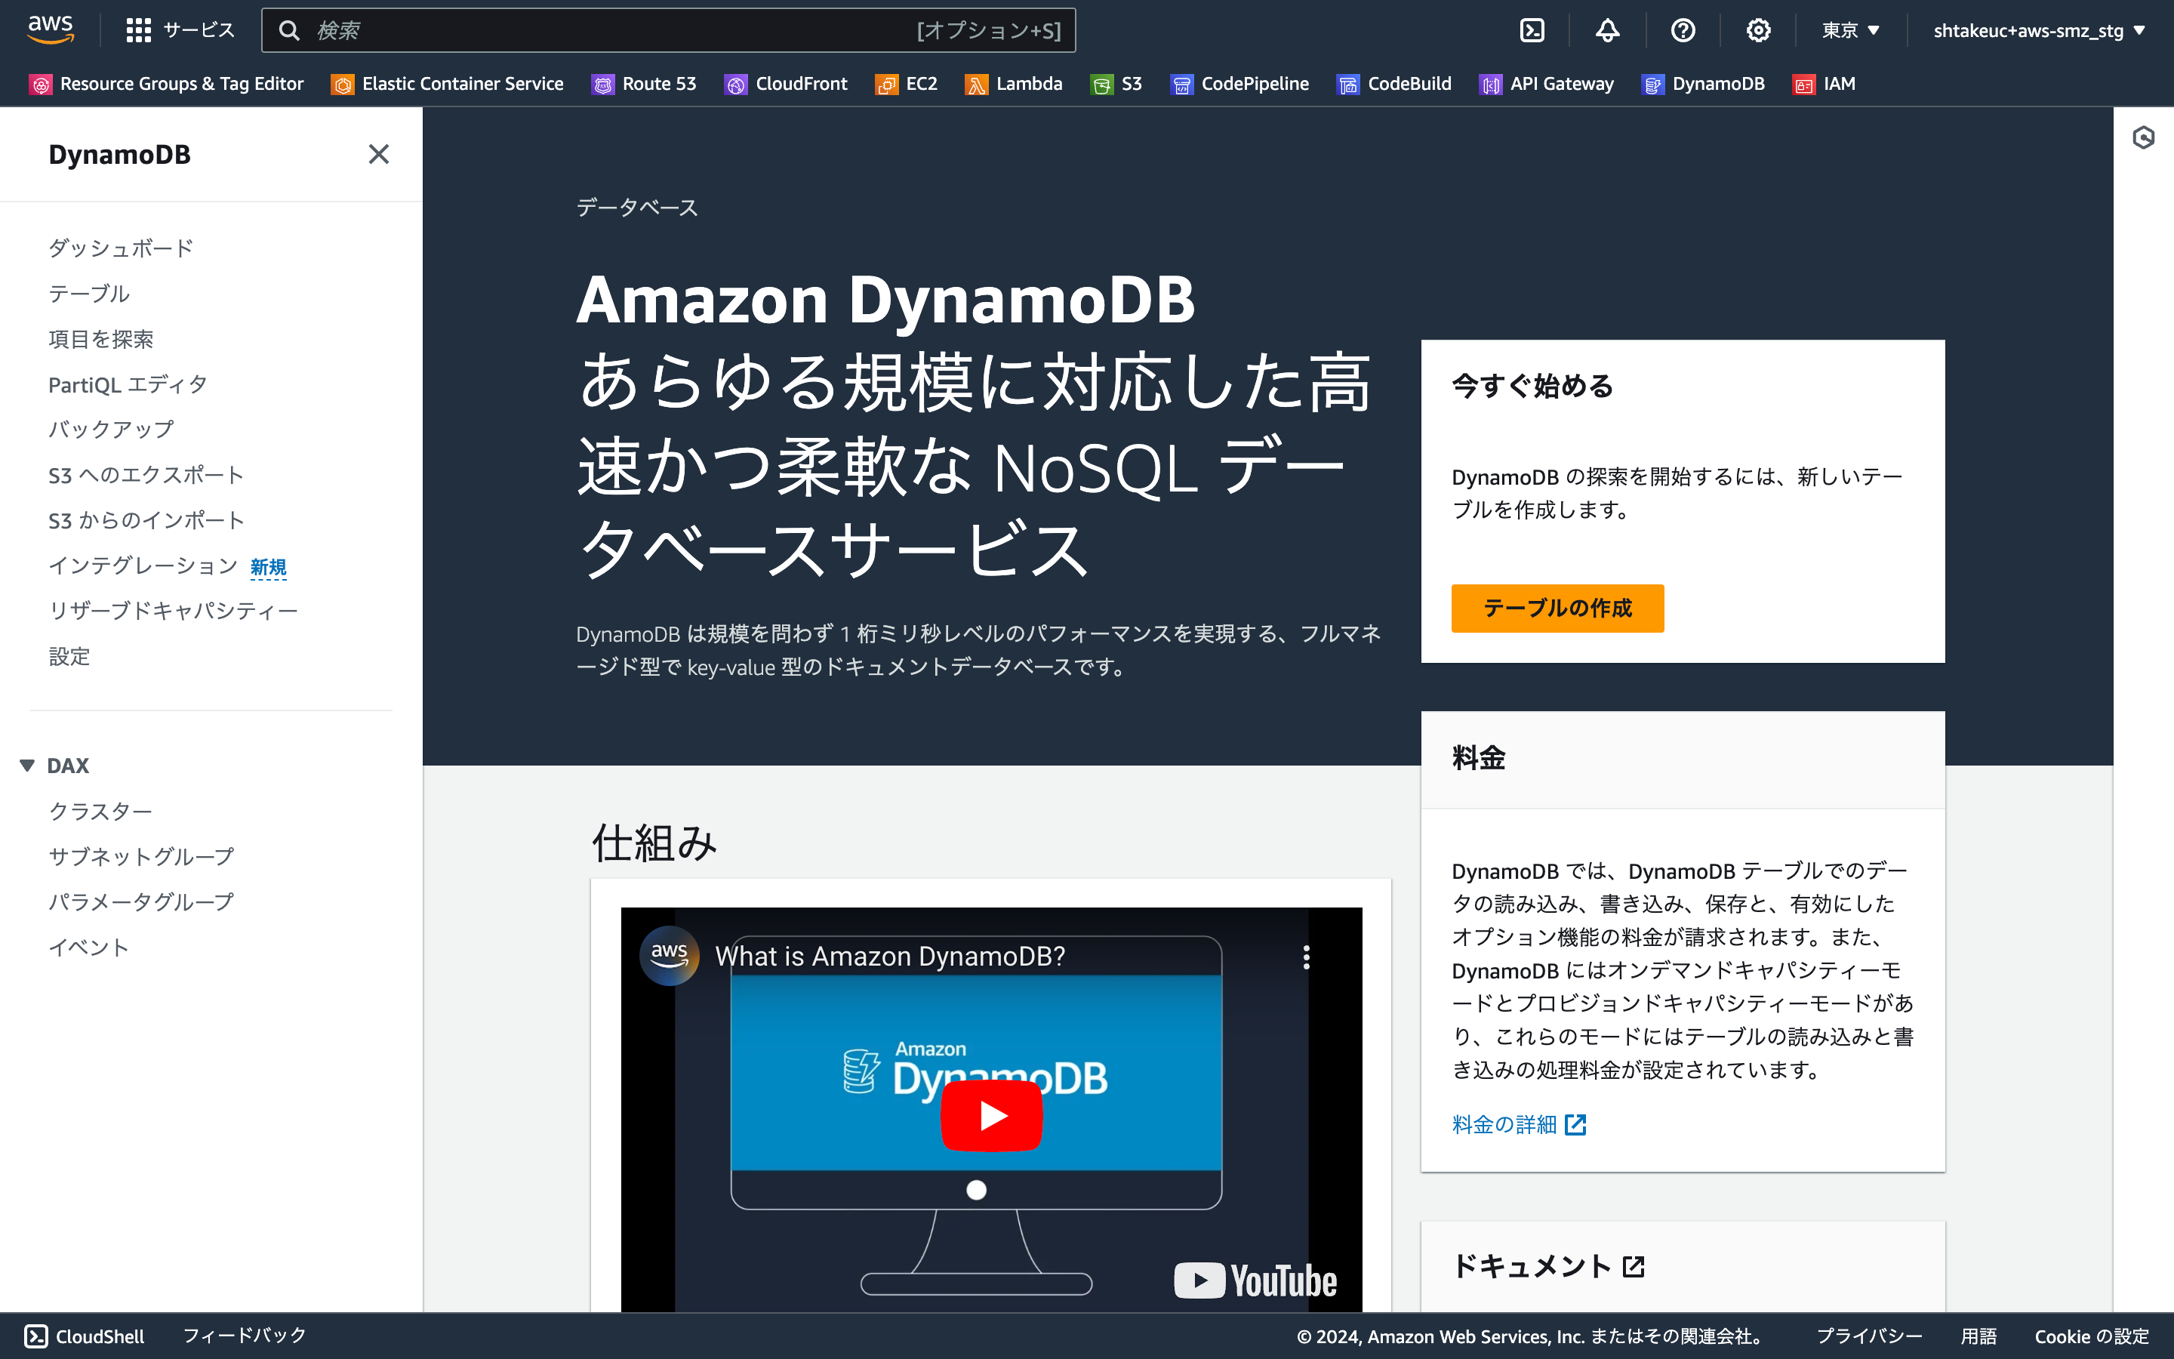Image resolution: width=2174 pixels, height=1359 pixels.
Task: Open the Lambda service from favorites bar
Action: (1013, 84)
